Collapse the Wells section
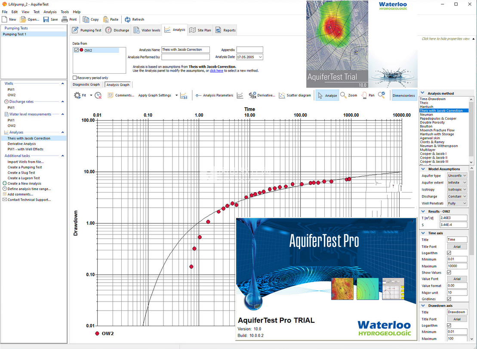The height and width of the screenshot is (349, 477). (x=63, y=84)
